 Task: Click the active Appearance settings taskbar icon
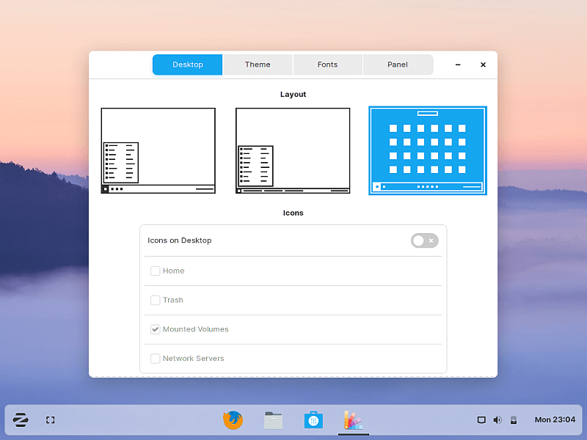tap(354, 419)
